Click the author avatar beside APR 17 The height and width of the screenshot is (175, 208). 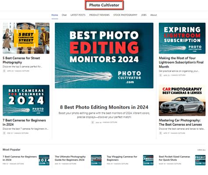pyautogui.click(x=161, y=133)
